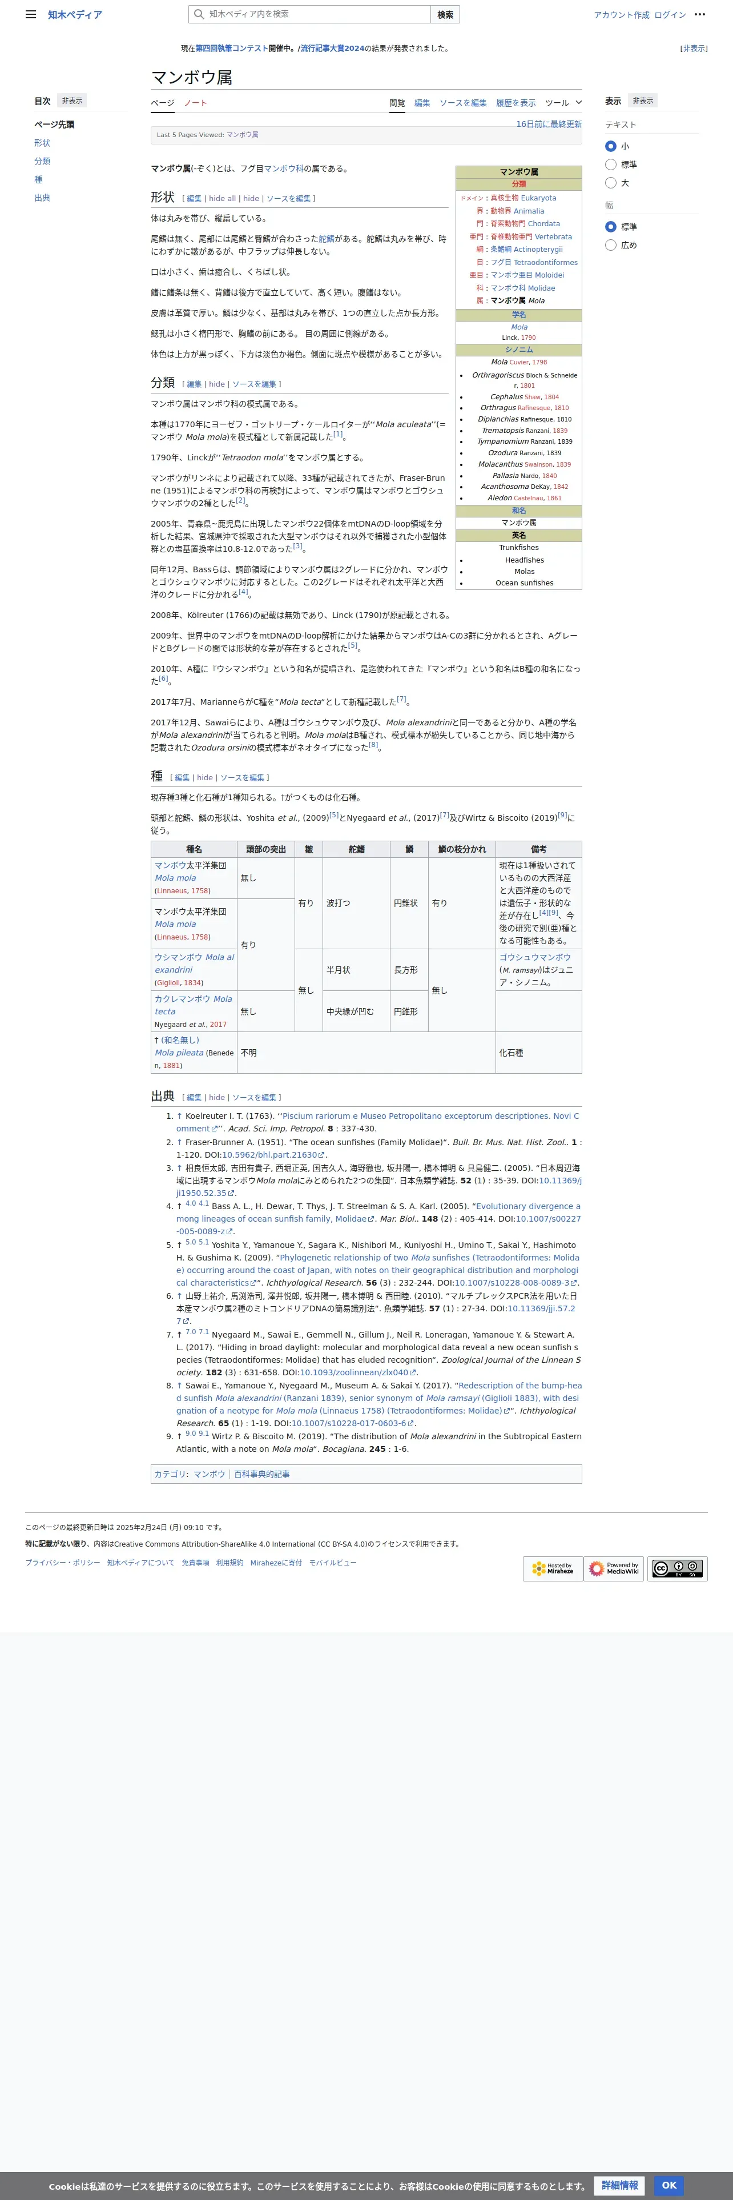
Task: Open the 編集 tab at top
Action: click(x=422, y=102)
